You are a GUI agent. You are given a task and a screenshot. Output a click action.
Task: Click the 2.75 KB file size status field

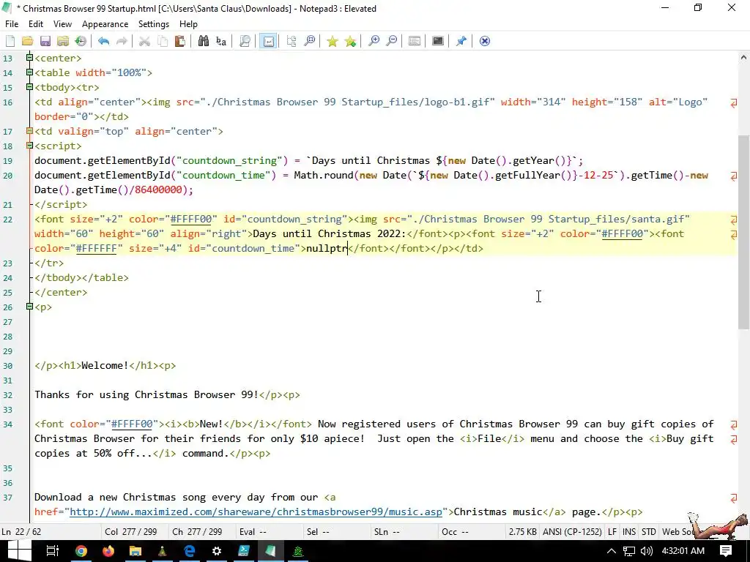tap(522, 532)
